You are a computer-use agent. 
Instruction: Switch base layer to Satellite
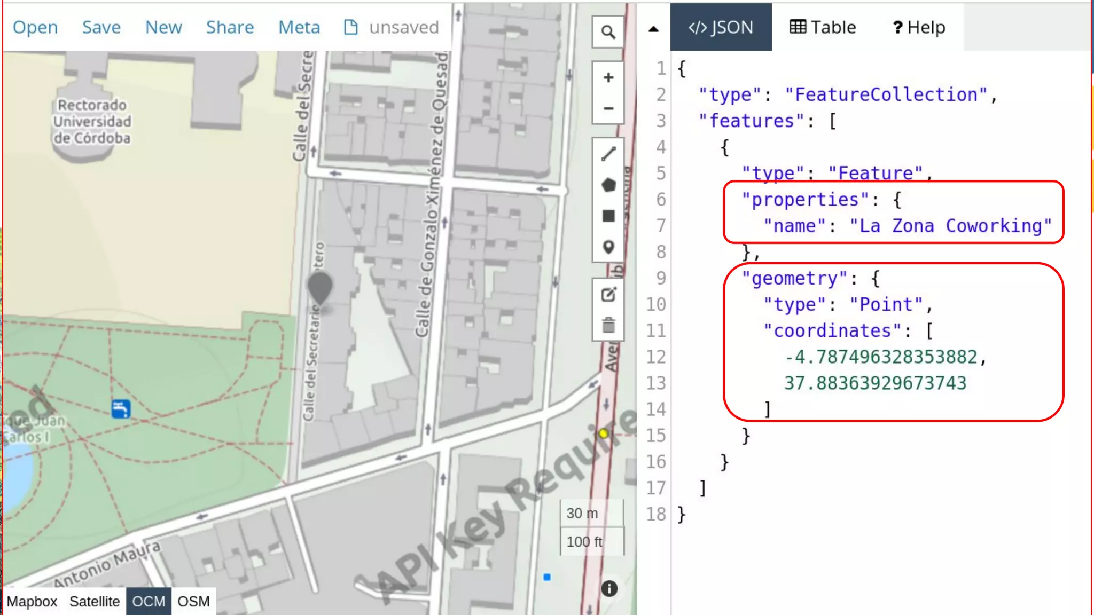(95, 602)
